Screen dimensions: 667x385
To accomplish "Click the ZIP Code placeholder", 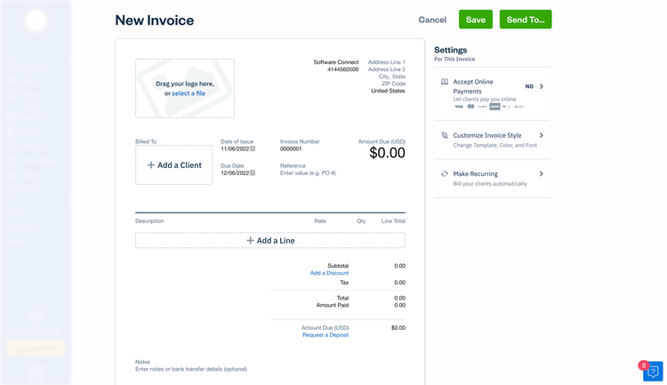I will [x=393, y=84].
